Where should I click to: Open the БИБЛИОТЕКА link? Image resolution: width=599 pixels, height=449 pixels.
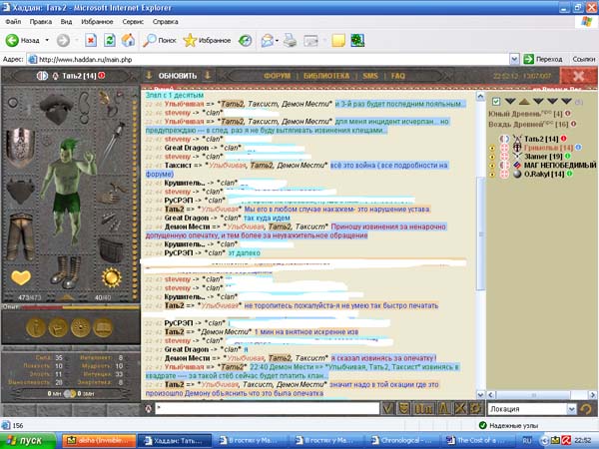pos(326,76)
